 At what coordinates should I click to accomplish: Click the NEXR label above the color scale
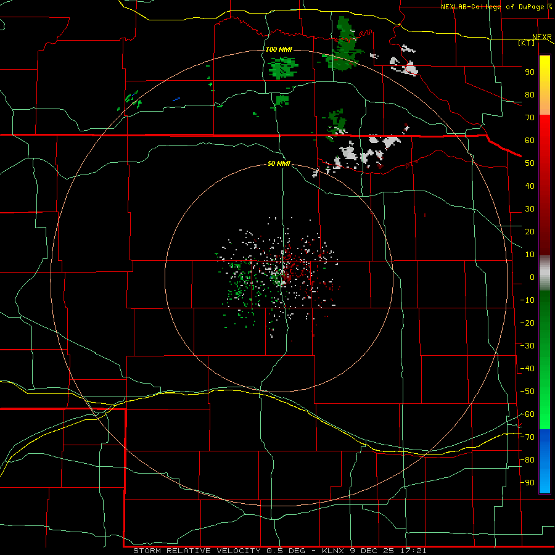(x=542, y=37)
